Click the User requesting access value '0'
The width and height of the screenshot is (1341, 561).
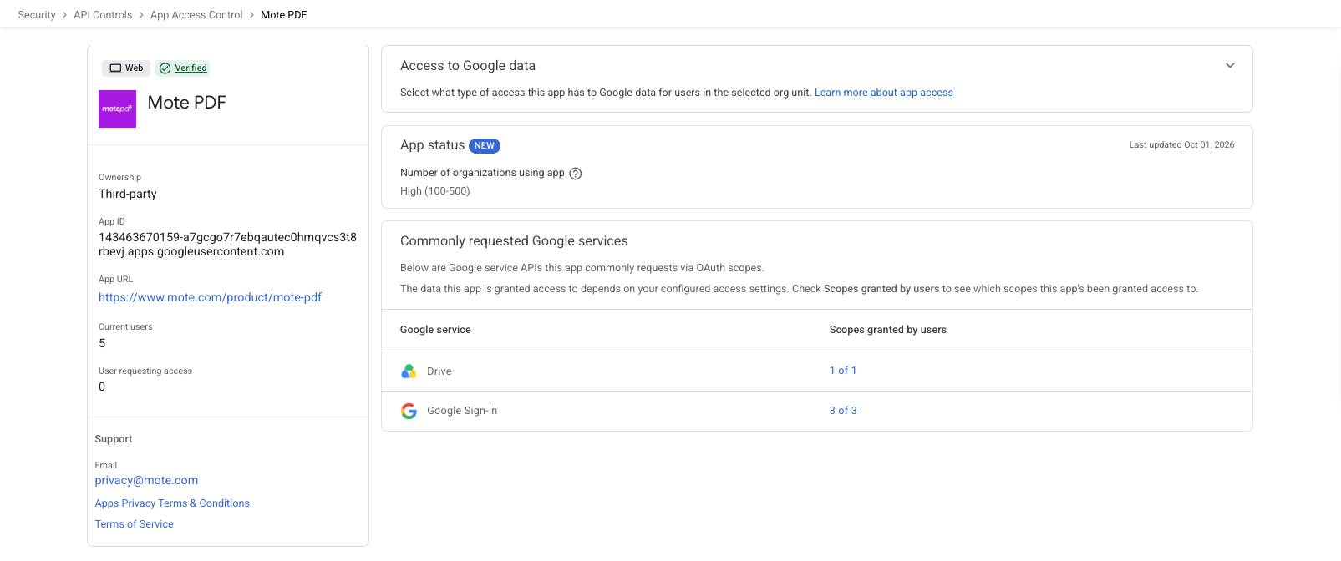coord(102,387)
